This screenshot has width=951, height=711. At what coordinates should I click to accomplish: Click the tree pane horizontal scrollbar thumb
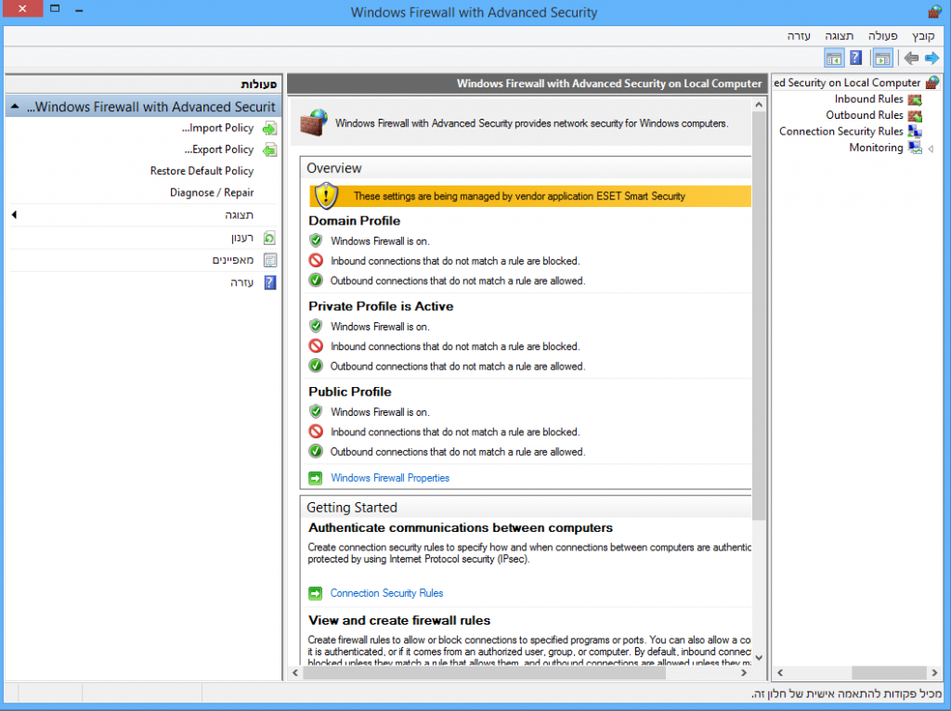(x=889, y=673)
